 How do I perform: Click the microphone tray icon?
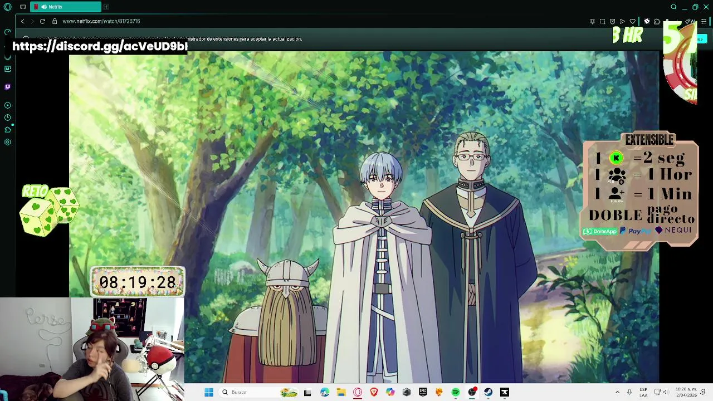tap(629, 392)
